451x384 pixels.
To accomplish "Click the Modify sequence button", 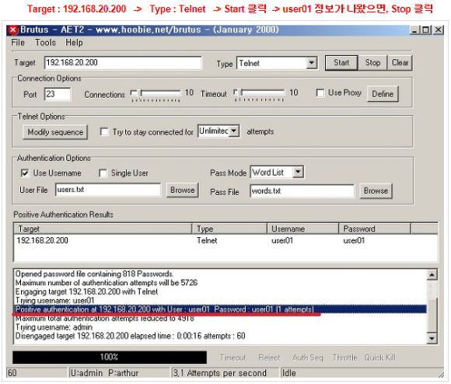I will [x=55, y=132].
